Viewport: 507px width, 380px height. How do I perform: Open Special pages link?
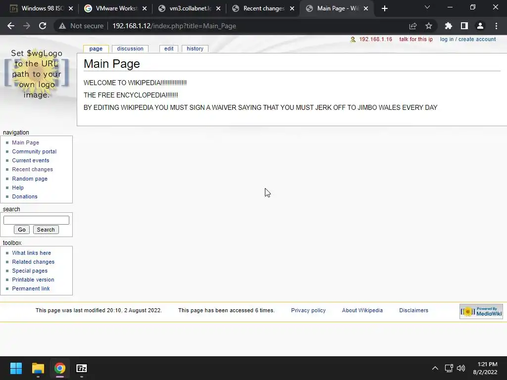[x=30, y=271]
